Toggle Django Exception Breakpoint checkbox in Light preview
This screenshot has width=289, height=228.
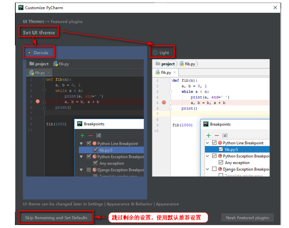(214, 169)
